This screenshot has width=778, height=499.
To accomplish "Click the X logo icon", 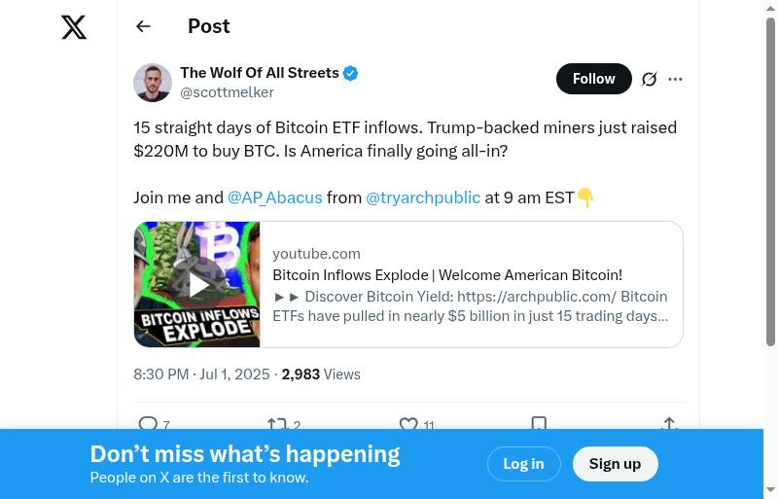I will tap(74, 27).
